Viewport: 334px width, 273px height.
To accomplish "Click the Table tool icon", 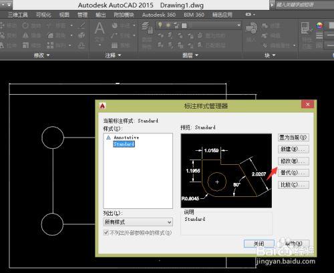I will [114, 45].
